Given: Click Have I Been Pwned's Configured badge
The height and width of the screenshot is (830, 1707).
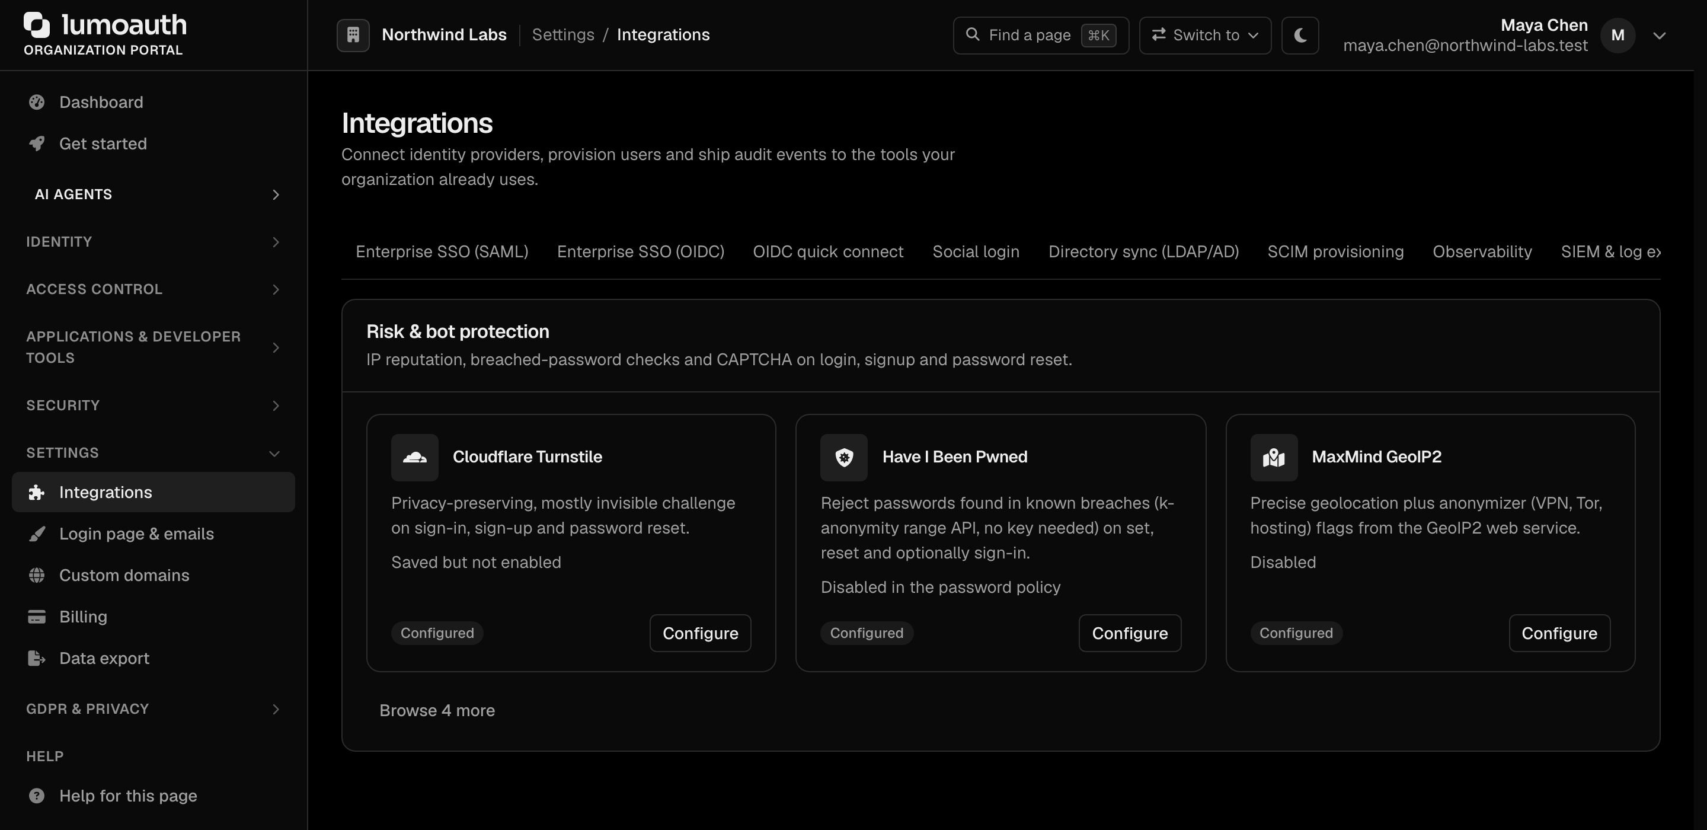Looking at the screenshot, I should point(867,633).
